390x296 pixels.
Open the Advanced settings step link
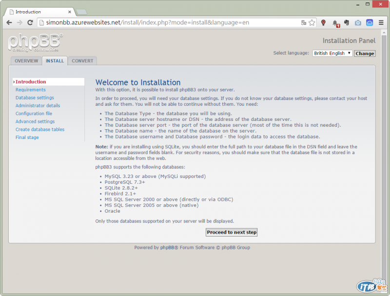point(35,121)
